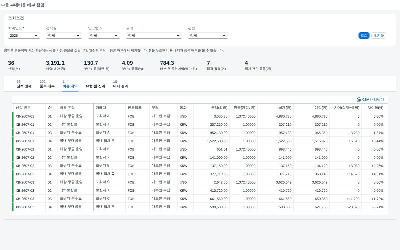This screenshot has height=250, width=400.
Task: Click the +4.01% difference rate cell
Action: (373, 174)
